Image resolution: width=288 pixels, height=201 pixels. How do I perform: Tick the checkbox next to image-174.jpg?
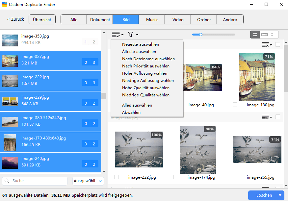tap(176, 177)
